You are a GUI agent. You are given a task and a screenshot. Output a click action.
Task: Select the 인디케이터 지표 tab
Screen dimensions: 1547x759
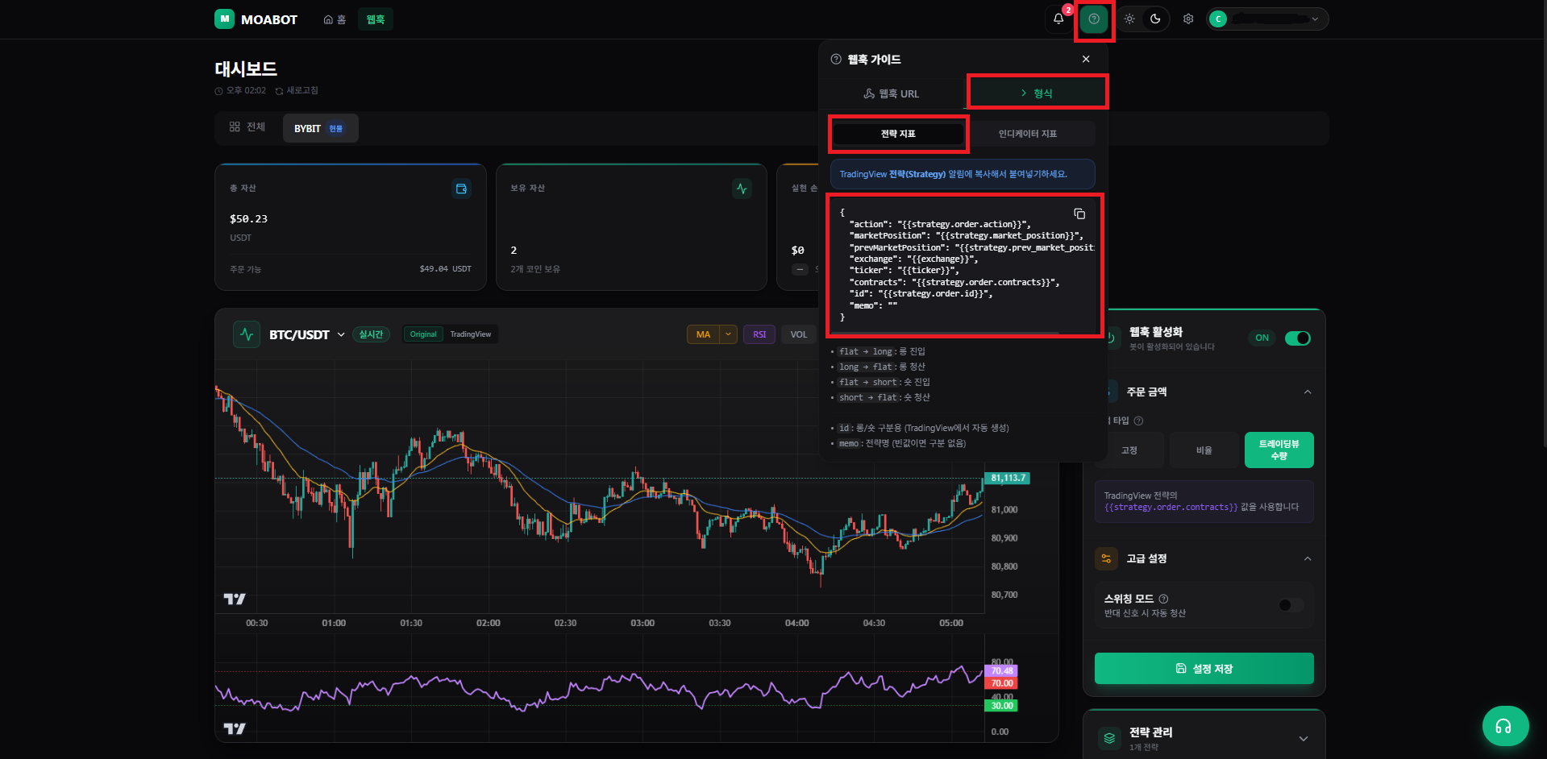click(1028, 134)
